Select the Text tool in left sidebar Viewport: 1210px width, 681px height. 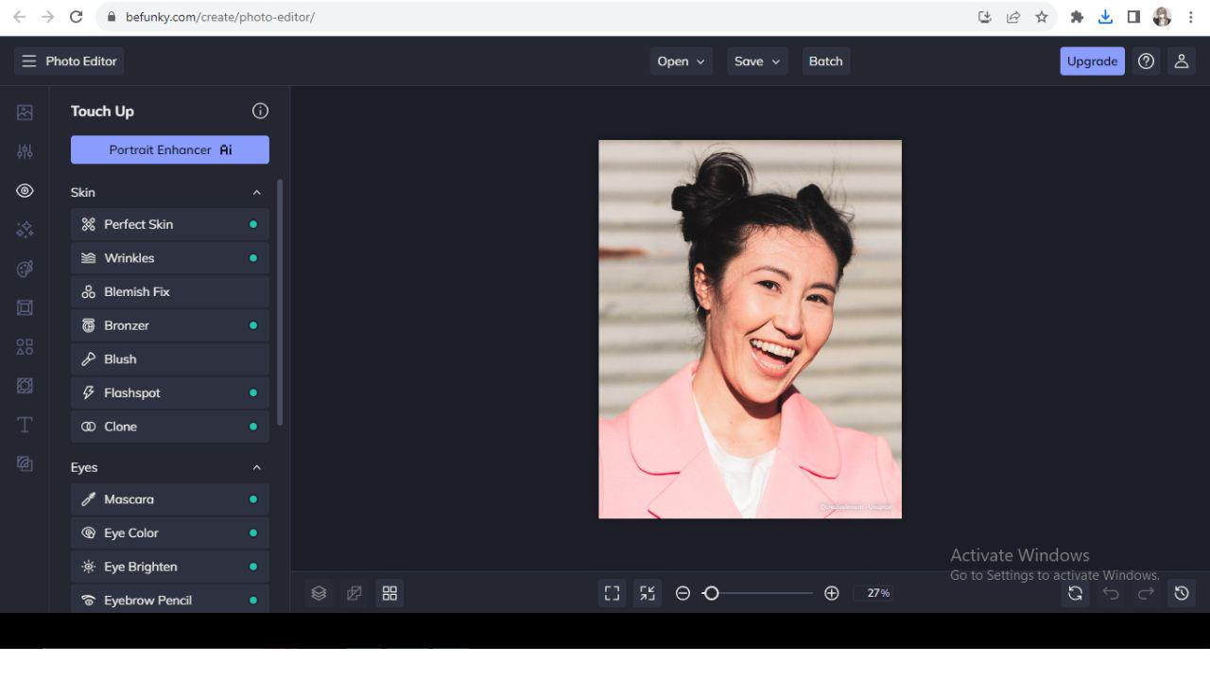(x=25, y=425)
